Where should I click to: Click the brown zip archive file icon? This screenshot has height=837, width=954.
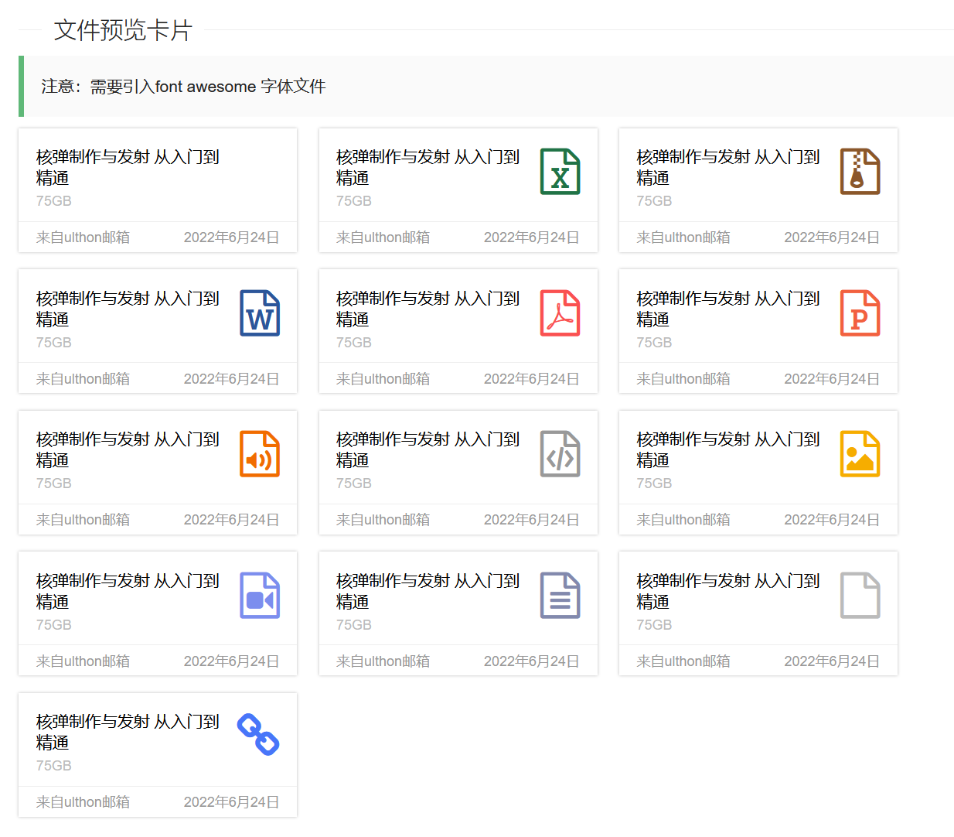pos(860,171)
